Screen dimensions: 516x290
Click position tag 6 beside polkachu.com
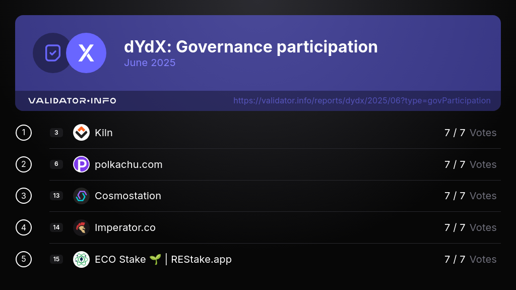(x=56, y=164)
